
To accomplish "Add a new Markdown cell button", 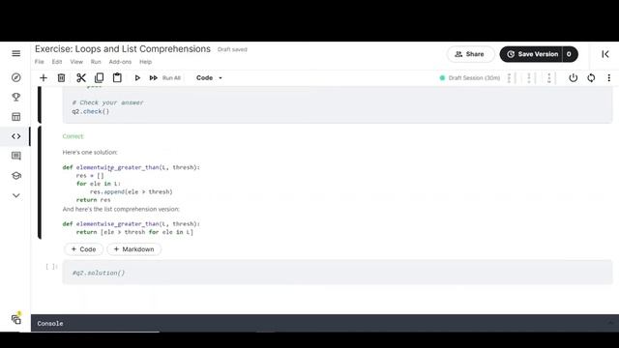I will click(133, 249).
